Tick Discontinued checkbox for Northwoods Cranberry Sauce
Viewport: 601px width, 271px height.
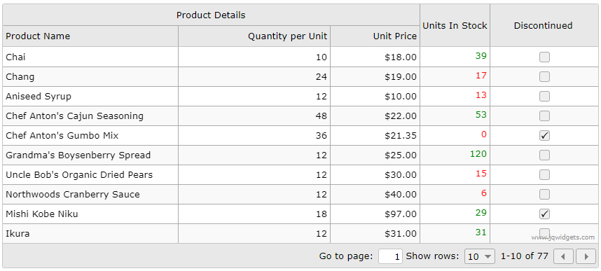(544, 195)
